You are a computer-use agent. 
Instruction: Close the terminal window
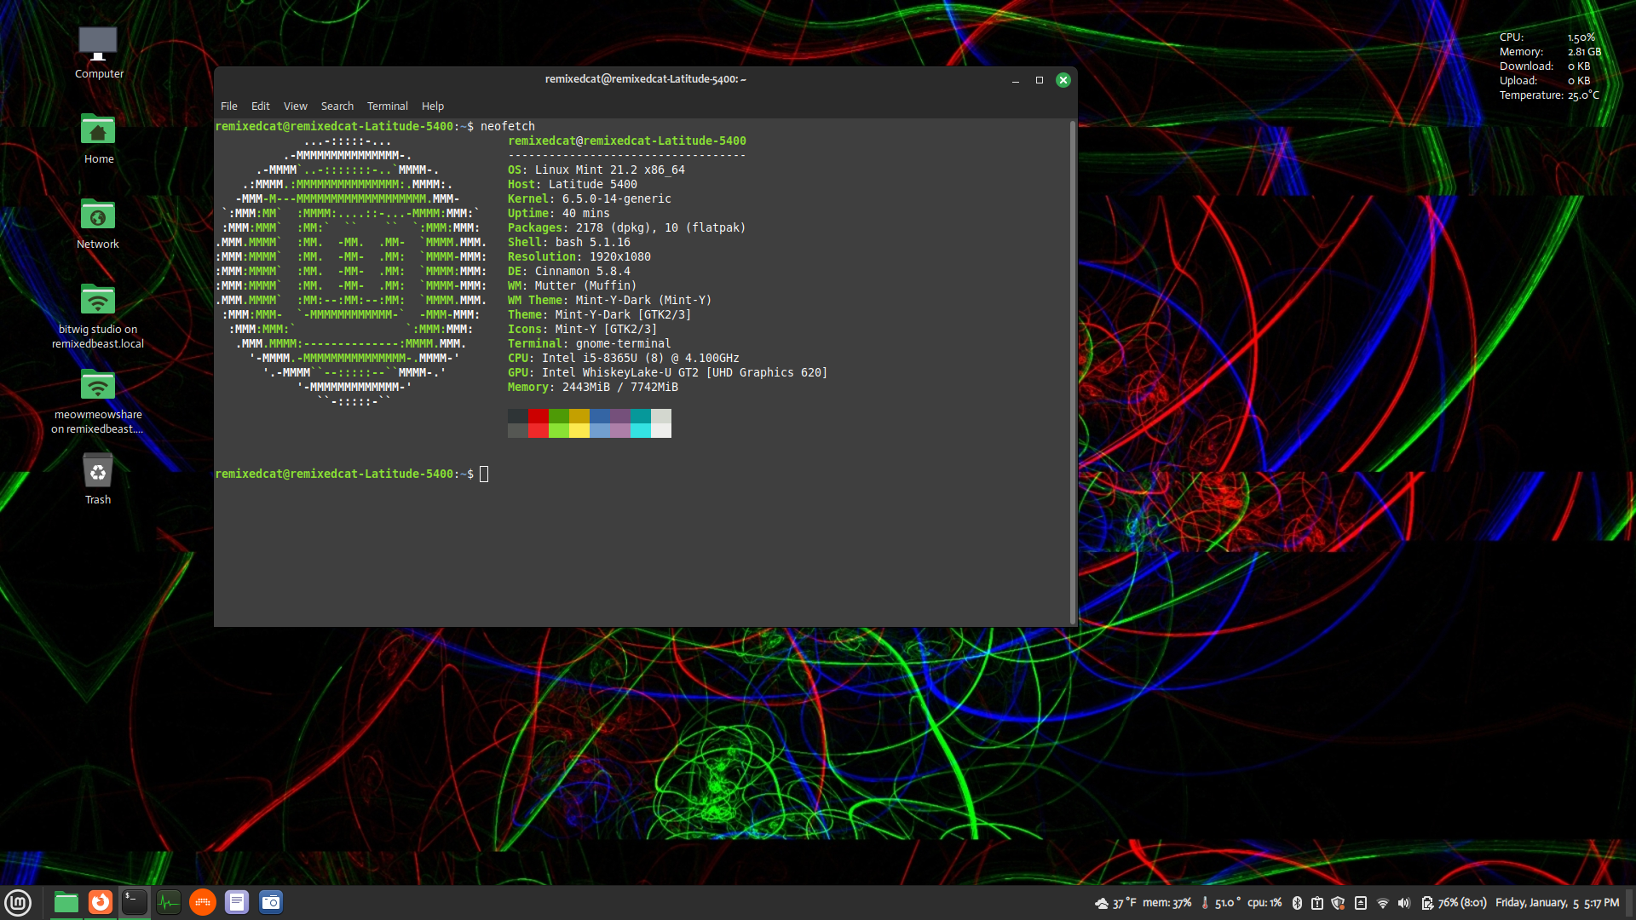click(1063, 80)
